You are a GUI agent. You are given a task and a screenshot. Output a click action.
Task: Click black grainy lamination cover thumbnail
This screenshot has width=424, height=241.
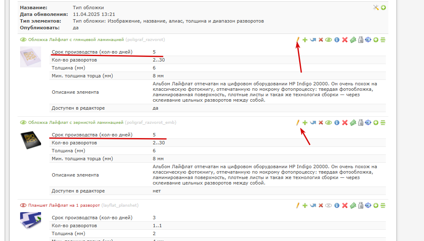tap(31, 140)
